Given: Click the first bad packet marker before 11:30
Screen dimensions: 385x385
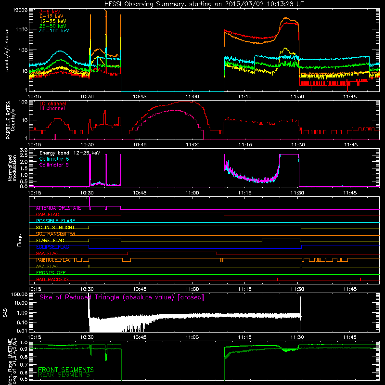Looking at the screenshot, I should coord(278,279).
